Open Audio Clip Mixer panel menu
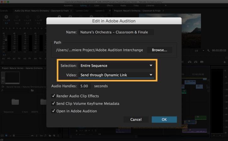228x141 pixels. click(x=71, y=11)
